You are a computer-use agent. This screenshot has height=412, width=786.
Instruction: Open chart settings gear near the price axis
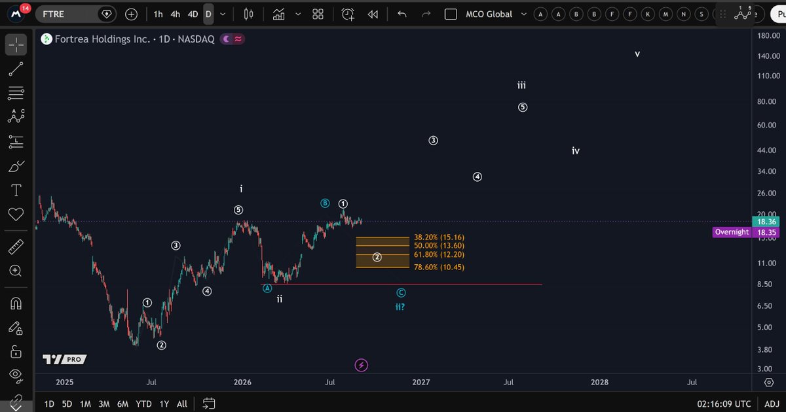[770, 382]
